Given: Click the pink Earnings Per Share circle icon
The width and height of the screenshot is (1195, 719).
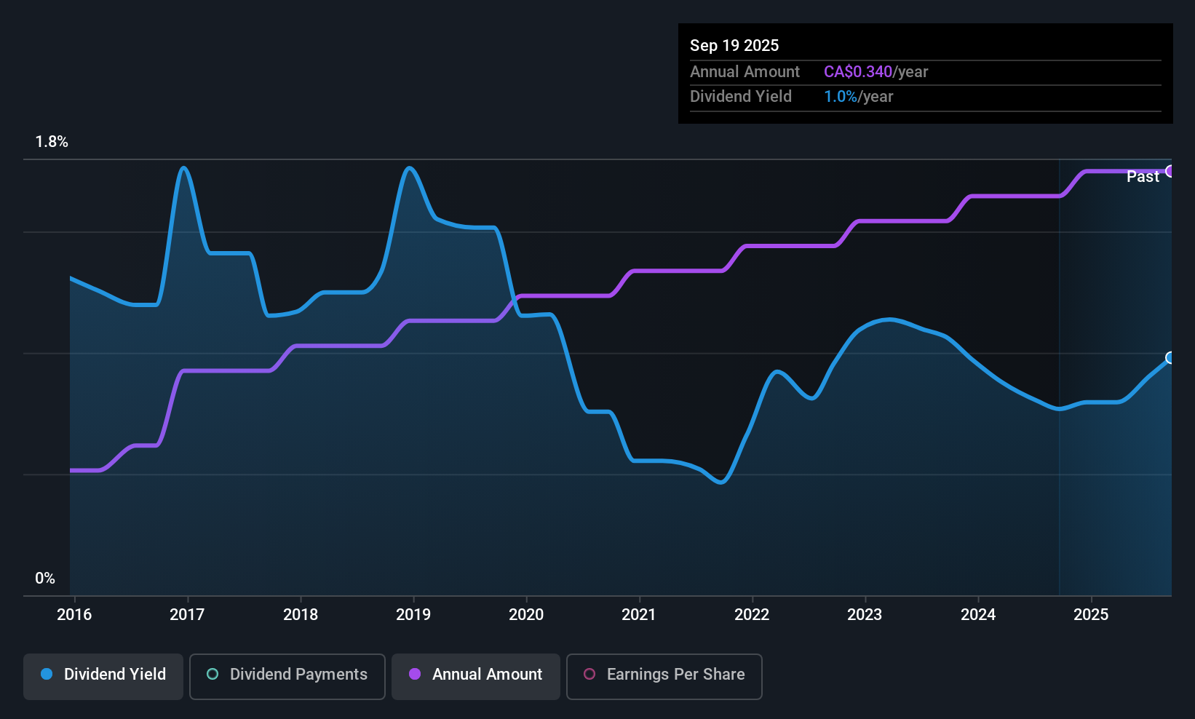Looking at the screenshot, I should pyautogui.click(x=589, y=675).
